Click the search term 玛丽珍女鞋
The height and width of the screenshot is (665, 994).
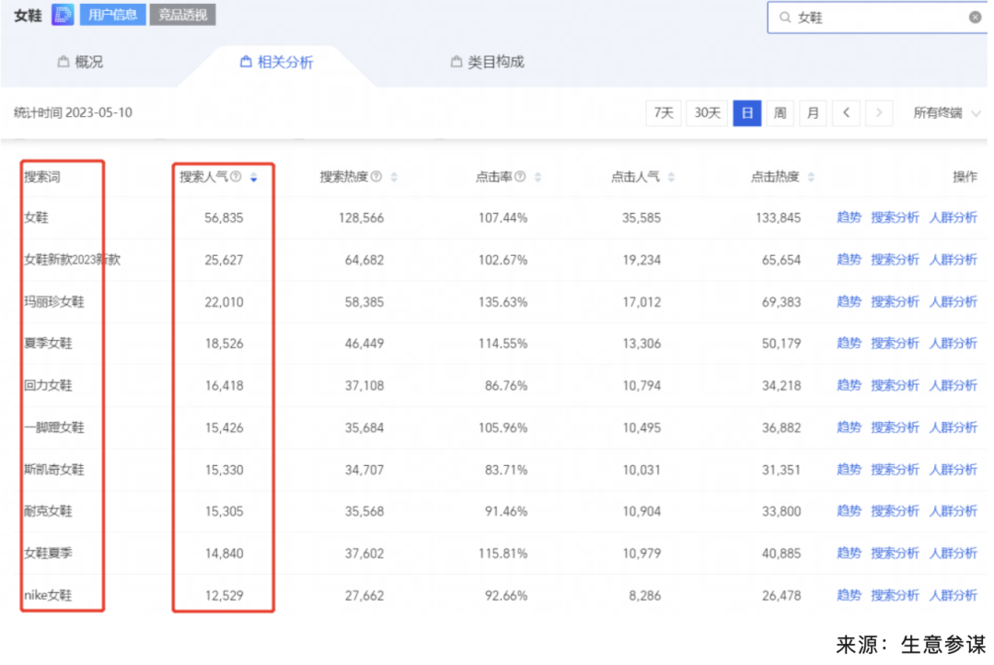[54, 301]
